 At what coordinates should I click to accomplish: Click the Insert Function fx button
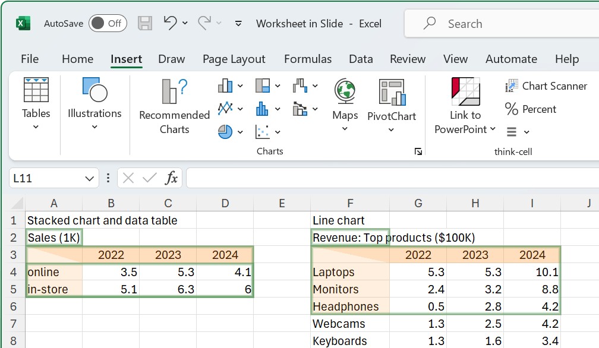[x=171, y=178]
